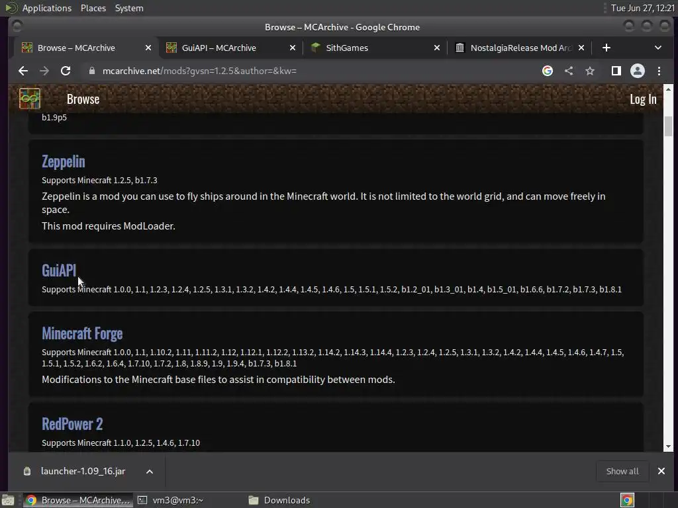Click the window menu button in title bar
The height and width of the screenshot is (508, 678).
tap(17, 26)
